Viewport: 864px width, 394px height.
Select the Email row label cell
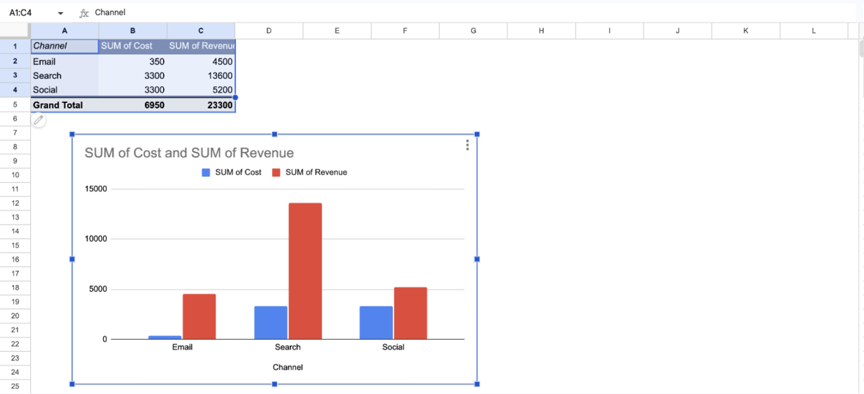click(x=65, y=61)
